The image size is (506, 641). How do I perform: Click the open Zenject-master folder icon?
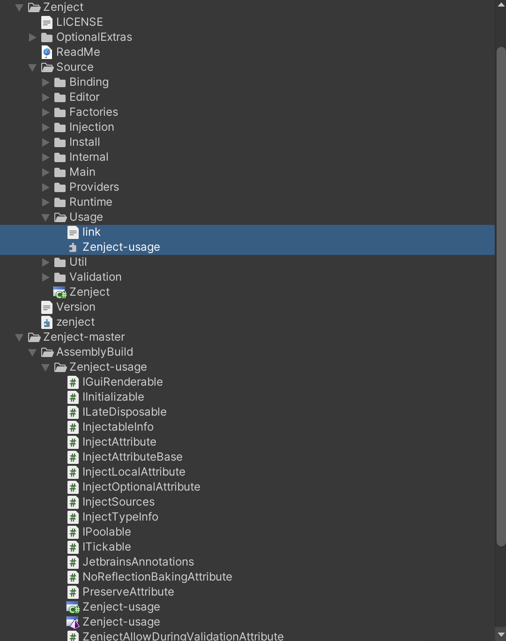[x=34, y=337]
